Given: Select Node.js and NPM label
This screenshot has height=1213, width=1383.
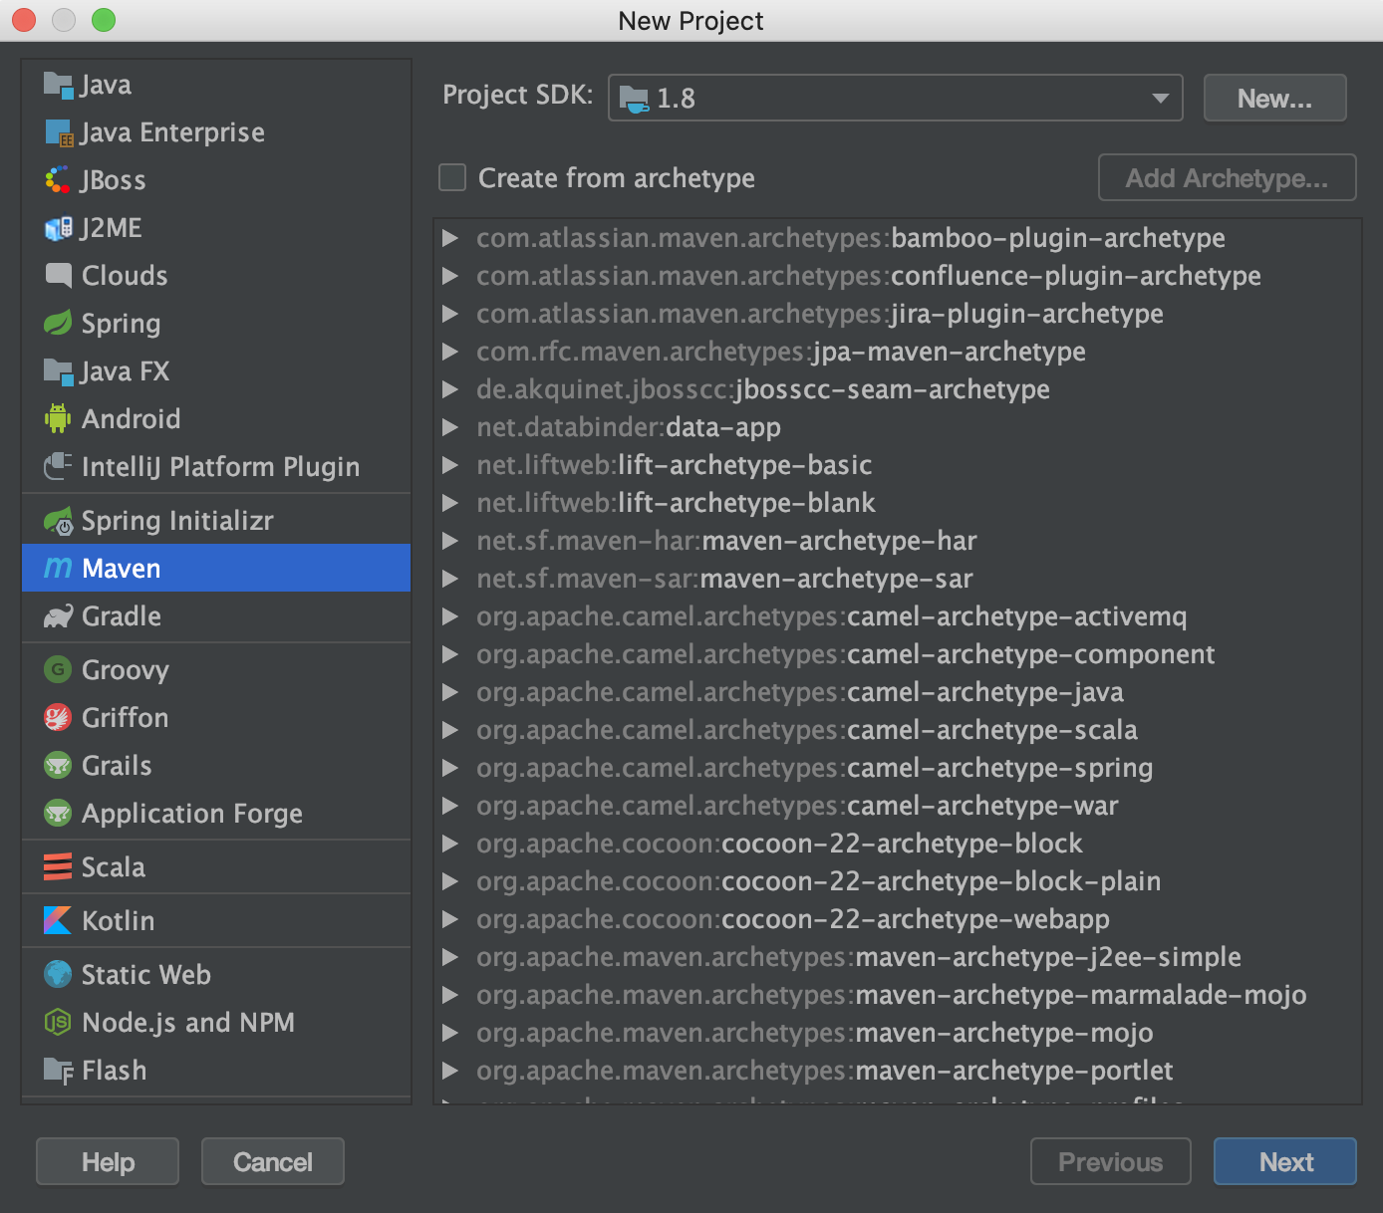Looking at the screenshot, I should click(x=188, y=1023).
